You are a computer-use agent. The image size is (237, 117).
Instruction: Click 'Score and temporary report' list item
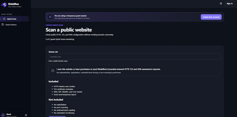click(x=65, y=95)
